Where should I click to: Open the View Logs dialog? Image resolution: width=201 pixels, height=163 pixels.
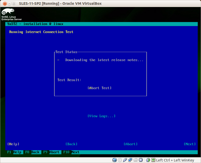pyautogui.click(x=102, y=116)
